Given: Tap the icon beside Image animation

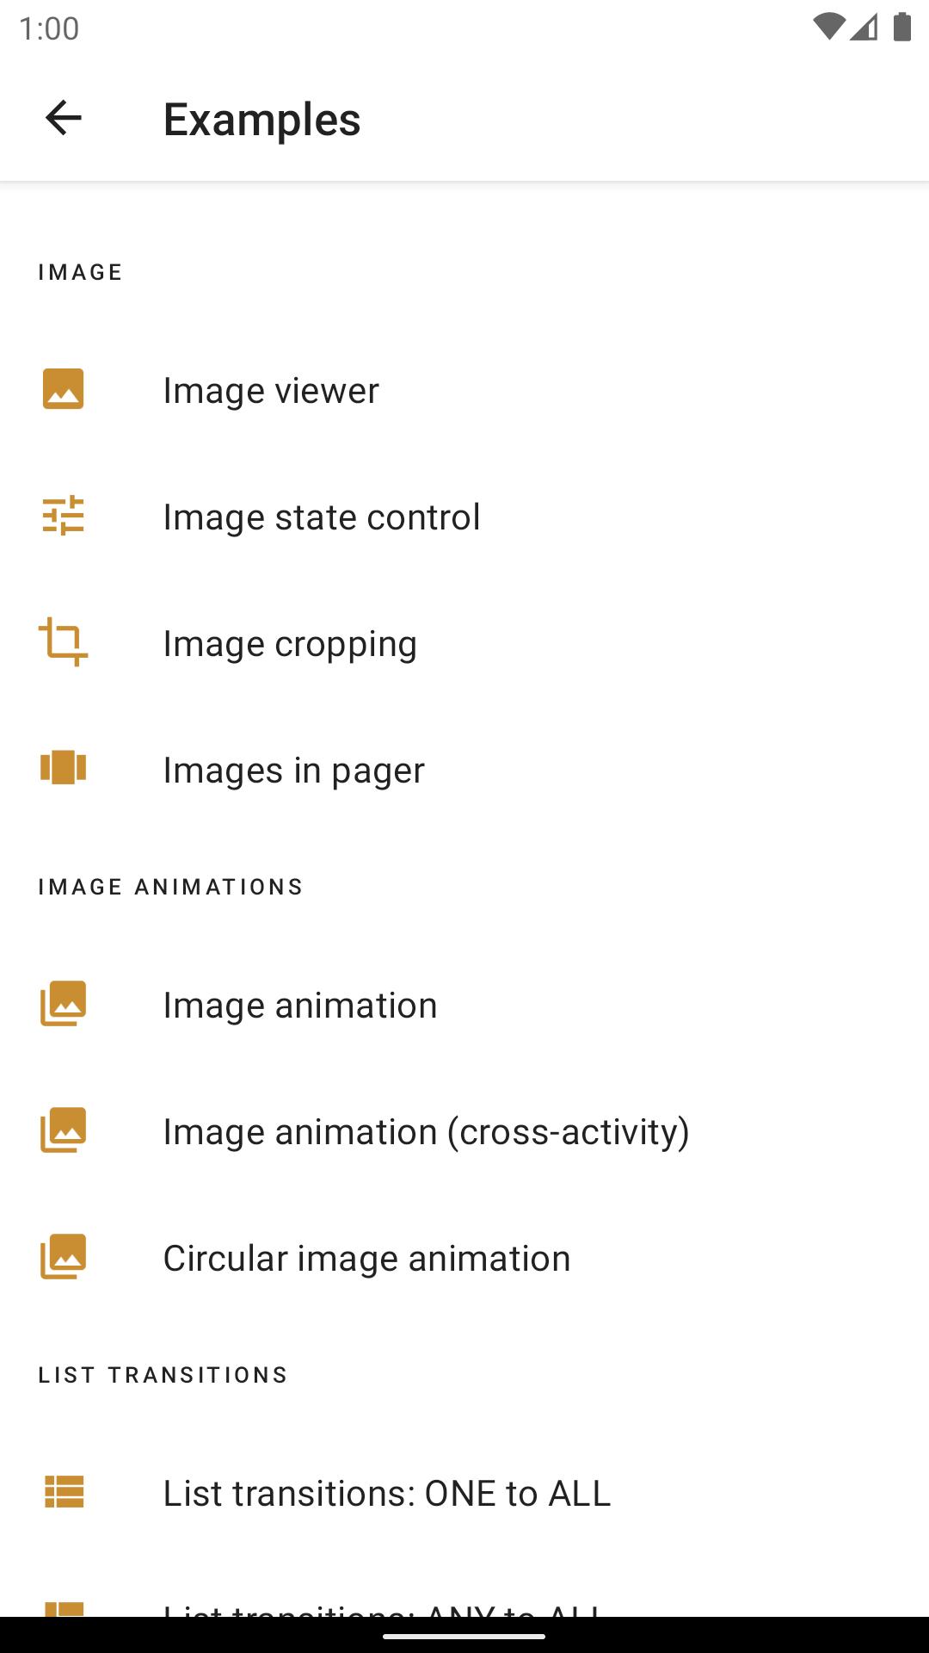Looking at the screenshot, I should 64,1004.
